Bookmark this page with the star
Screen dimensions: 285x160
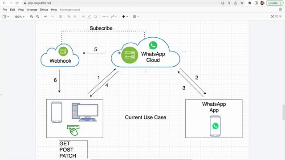click(x=242, y=3)
